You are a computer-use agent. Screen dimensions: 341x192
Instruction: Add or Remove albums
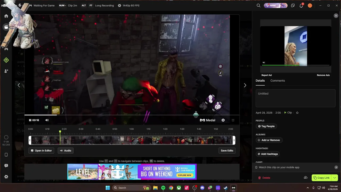coord(269,140)
